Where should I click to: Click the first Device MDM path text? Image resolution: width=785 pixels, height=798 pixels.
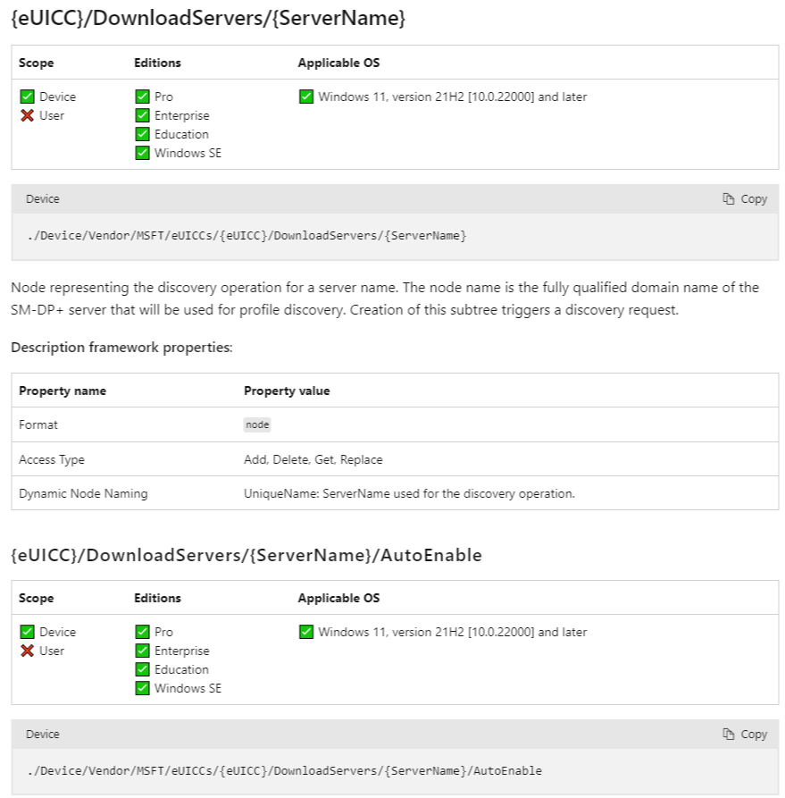tap(246, 235)
